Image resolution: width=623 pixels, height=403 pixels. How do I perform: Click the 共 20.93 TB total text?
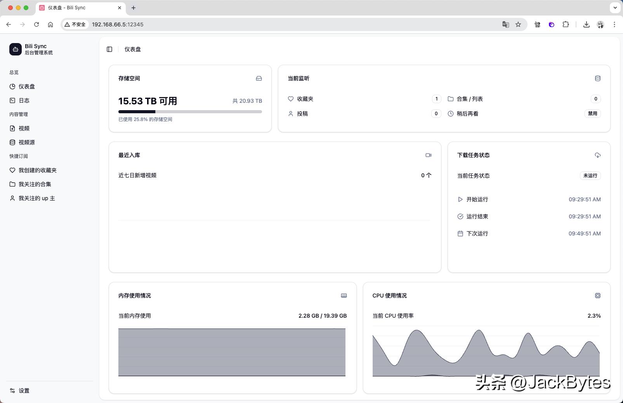247,101
